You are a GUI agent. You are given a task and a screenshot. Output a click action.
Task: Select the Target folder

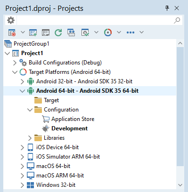51,100
